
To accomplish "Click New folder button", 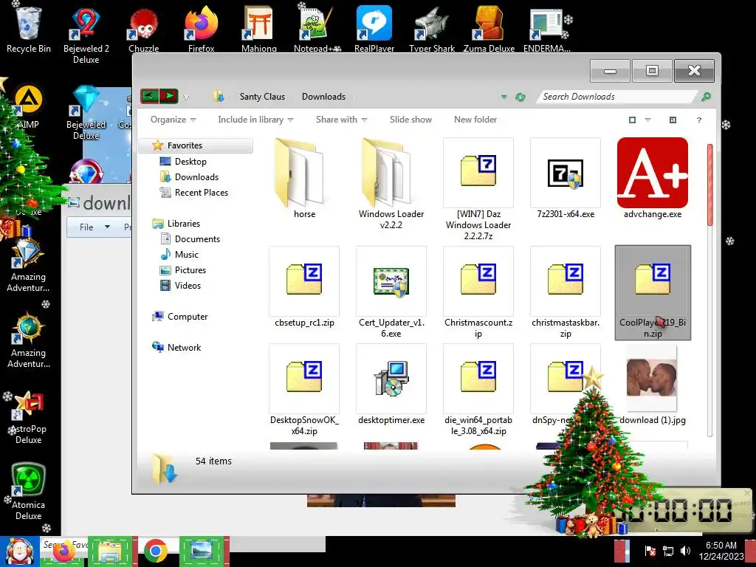I will (x=475, y=120).
